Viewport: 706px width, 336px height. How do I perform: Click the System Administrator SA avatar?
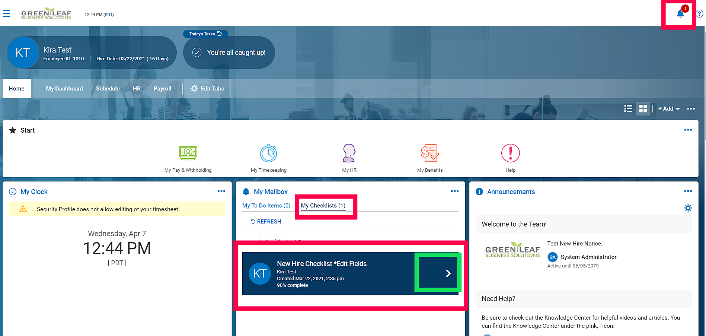553,257
